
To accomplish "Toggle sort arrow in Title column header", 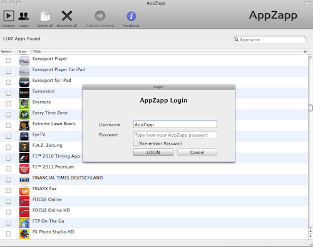I will click(x=305, y=51).
